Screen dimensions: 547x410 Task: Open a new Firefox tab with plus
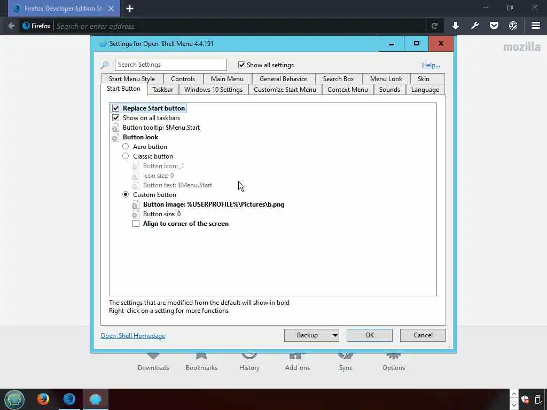coord(130,9)
